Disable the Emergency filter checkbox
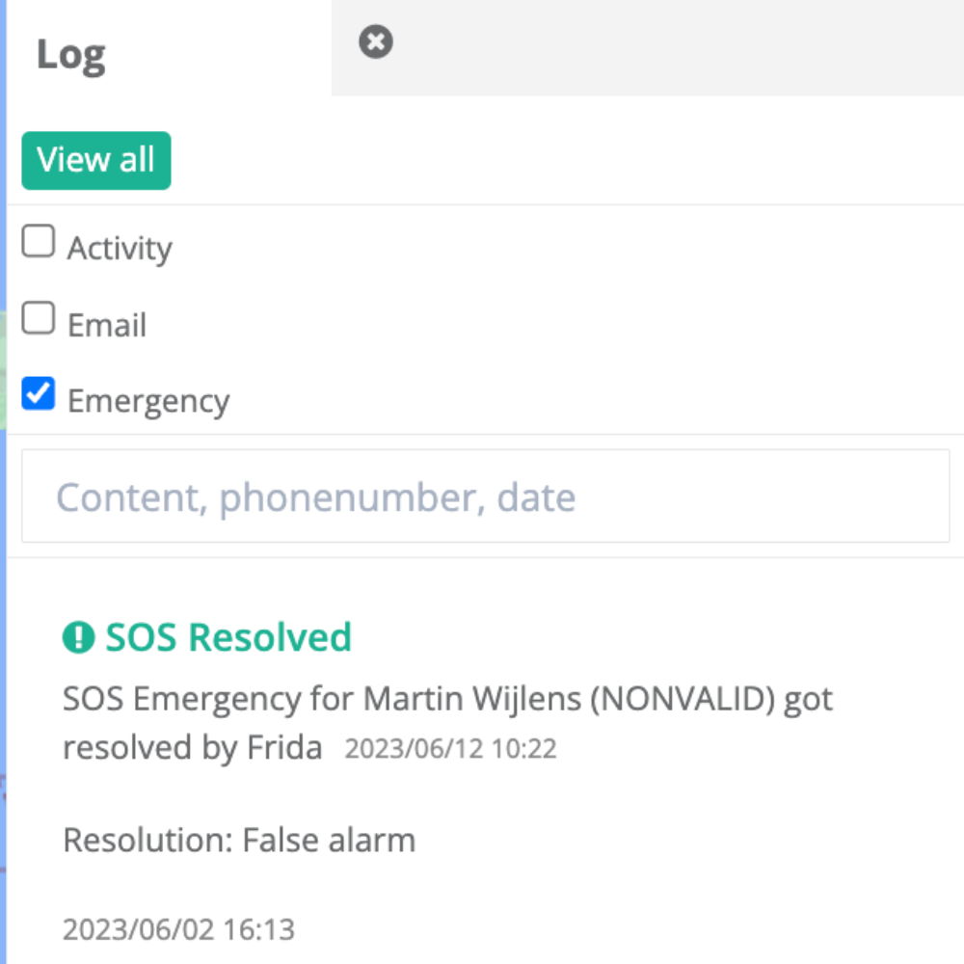This screenshot has width=964, height=964. (38, 391)
